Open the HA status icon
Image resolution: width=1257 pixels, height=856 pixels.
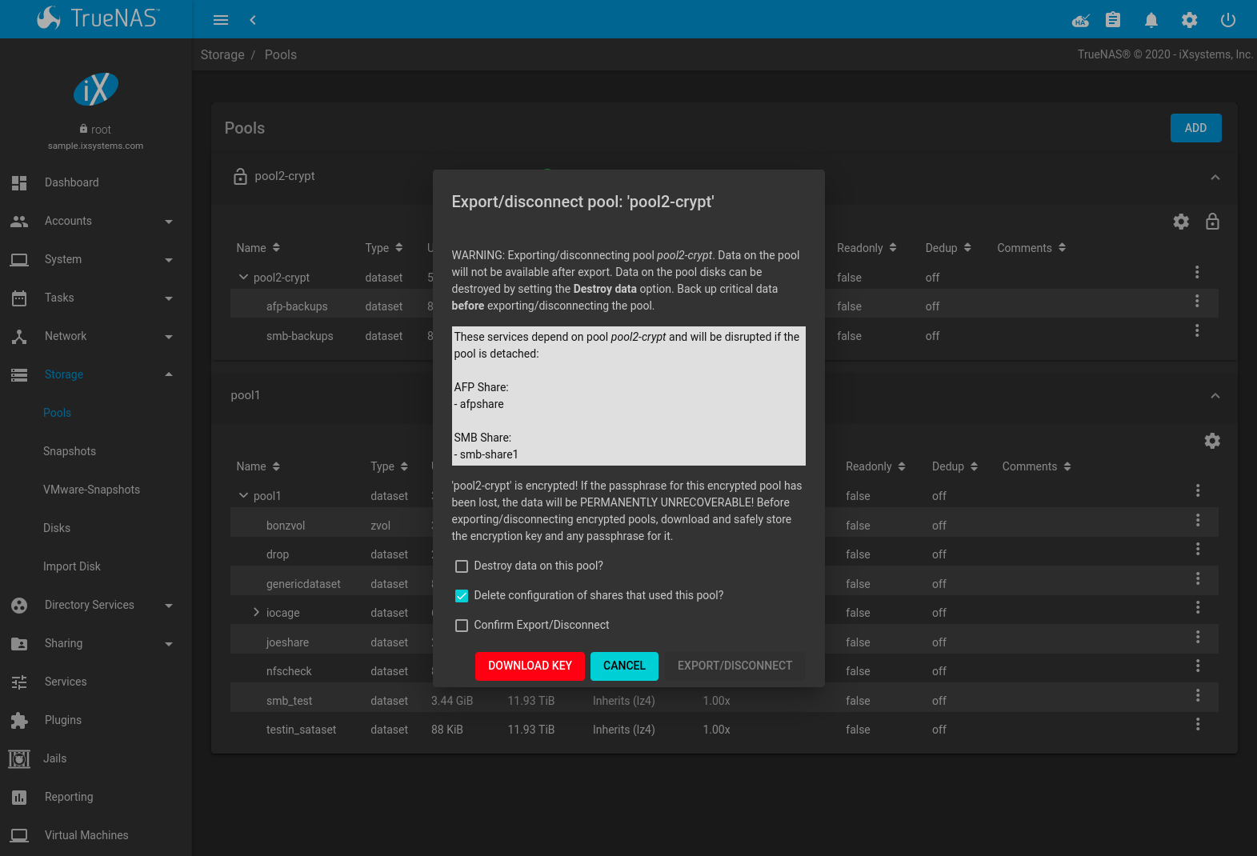(1081, 20)
